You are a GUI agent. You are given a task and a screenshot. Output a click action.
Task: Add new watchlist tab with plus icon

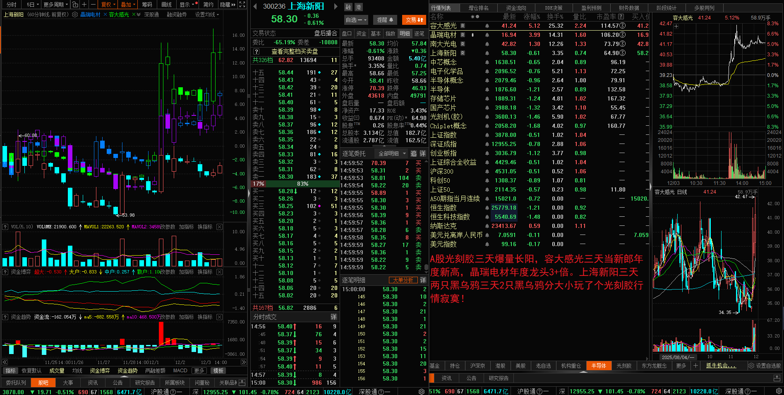pos(695,365)
